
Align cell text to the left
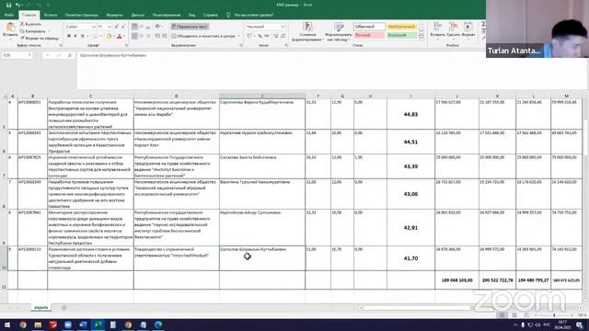(134, 36)
